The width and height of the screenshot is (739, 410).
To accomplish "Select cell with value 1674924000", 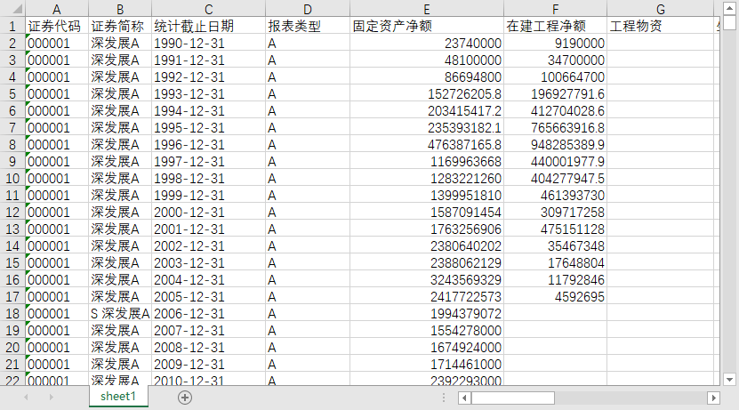I will click(x=427, y=348).
